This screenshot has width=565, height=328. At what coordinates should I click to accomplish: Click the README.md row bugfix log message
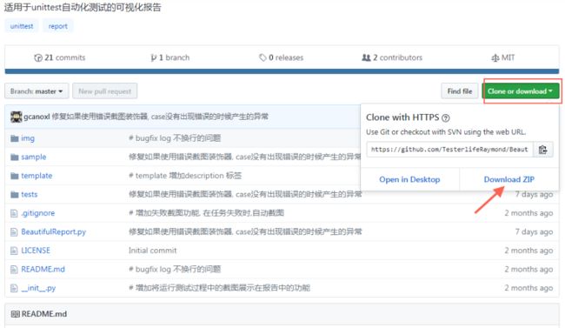pyautogui.click(x=175, y=269)
